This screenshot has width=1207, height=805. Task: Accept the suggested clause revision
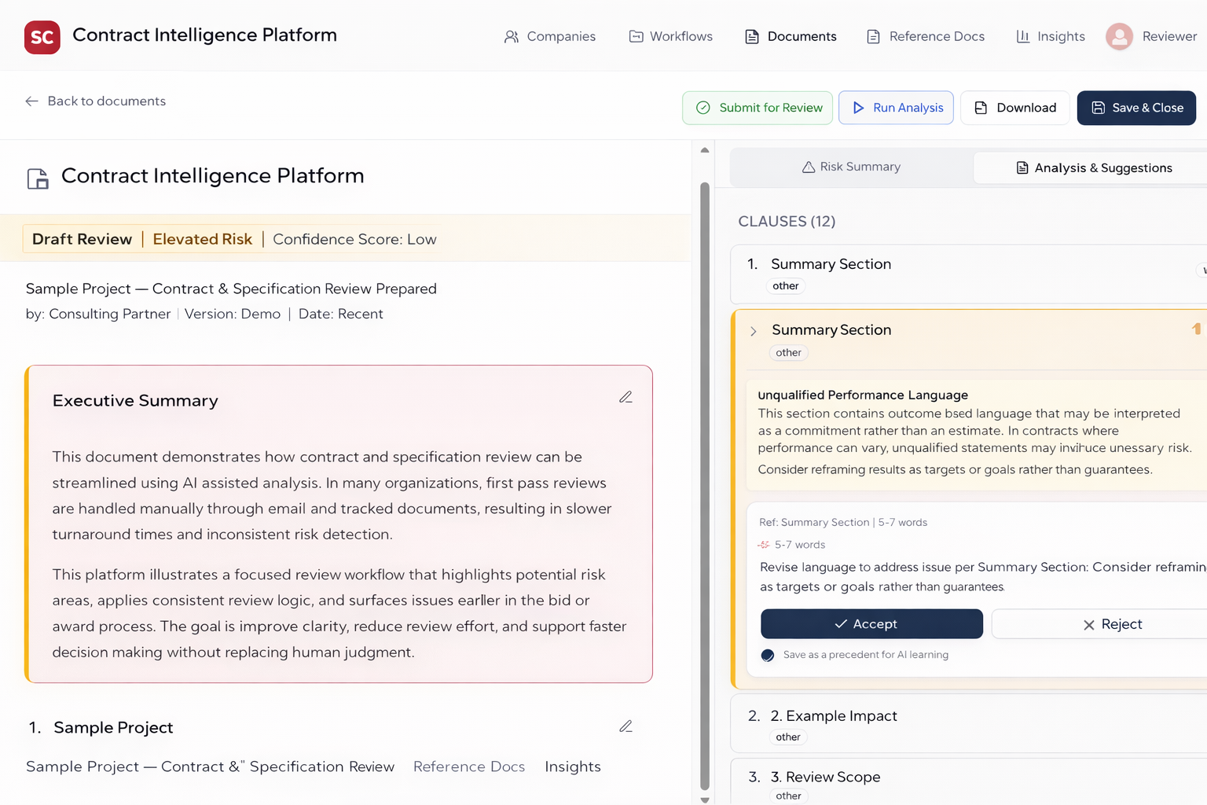coord(871,623)
